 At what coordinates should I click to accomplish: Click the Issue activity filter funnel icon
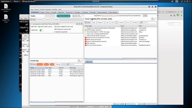click(x=86, y=22)
